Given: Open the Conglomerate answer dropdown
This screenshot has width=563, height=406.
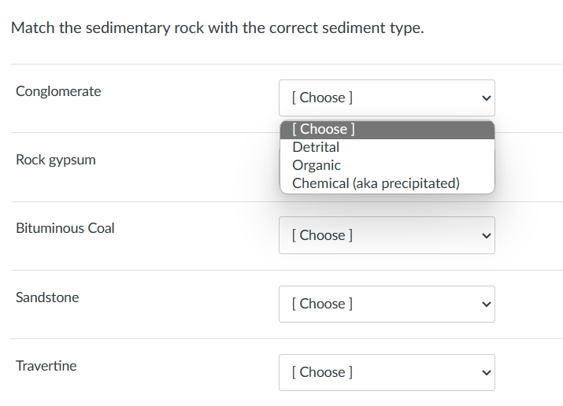Looking at the screenshot, I should (x=386, y=98).
